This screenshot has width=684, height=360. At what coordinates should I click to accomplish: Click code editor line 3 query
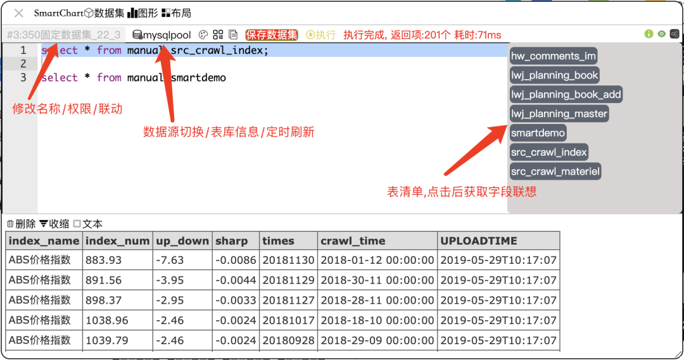[134, 78]
